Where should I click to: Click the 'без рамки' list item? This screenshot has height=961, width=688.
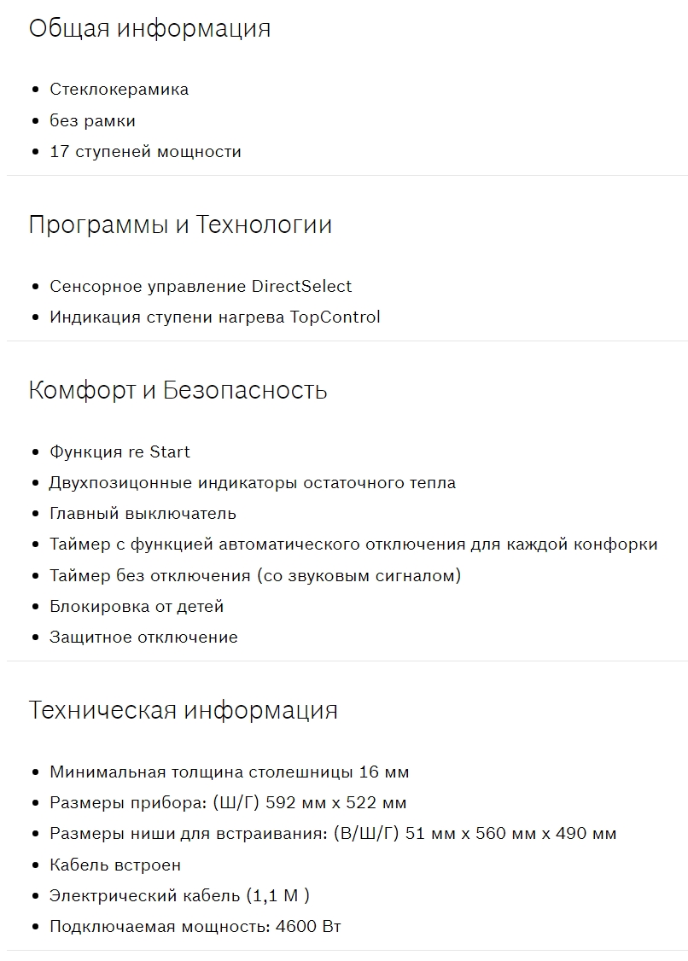92,121
